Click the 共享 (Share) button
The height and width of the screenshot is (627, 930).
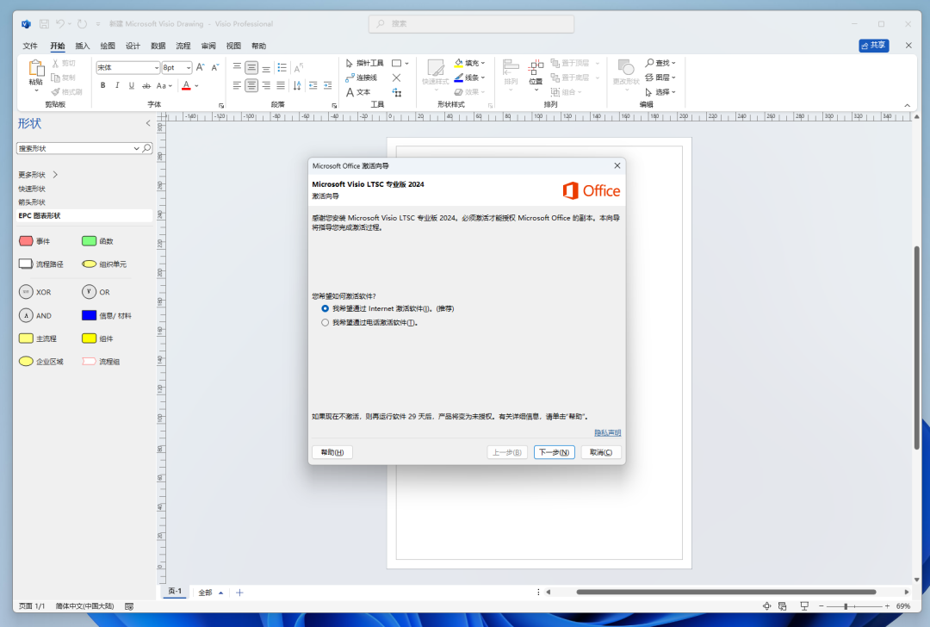(874, 46)
